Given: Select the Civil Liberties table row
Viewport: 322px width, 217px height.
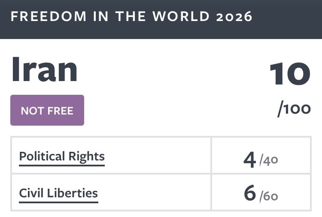Looking at the screenshot, I should pyautogui.click(x=161, y=192).
